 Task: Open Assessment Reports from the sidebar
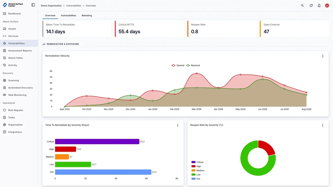coord(19,51)
